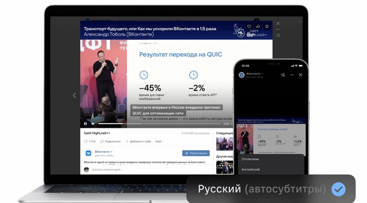Screen dimensions: 367x203
Task: Click Добавить к себе under the video
Action: (138, 141)
